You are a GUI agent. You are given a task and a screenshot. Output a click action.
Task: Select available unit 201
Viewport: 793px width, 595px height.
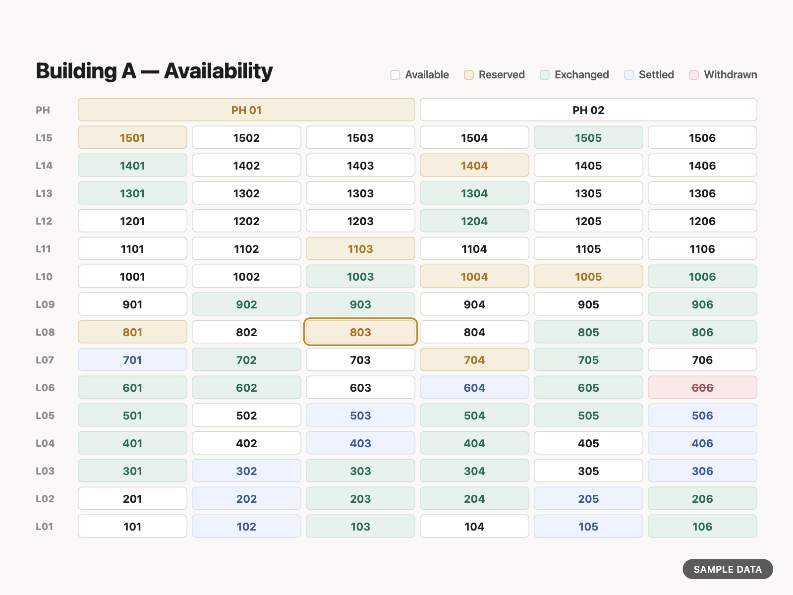pyautogui.click(x=132, y=498)
